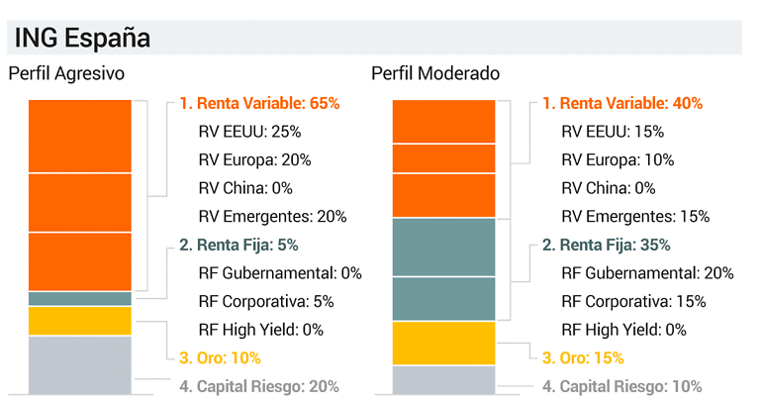Click Agresivo's Renta Variable: 65% label
The height and width of the screenshot is (404, 762).
[259, 102]
